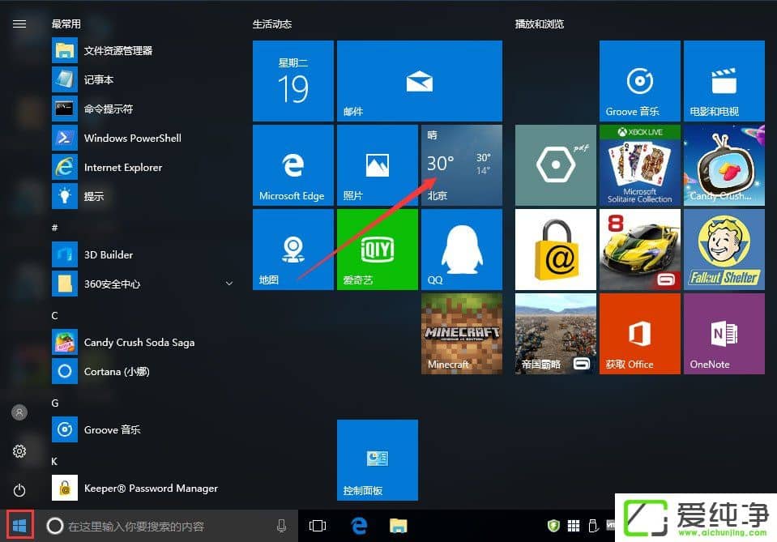Click the power button
This screenshot has height=542, width=777.
pyautogui.click(x=19, y=490)
